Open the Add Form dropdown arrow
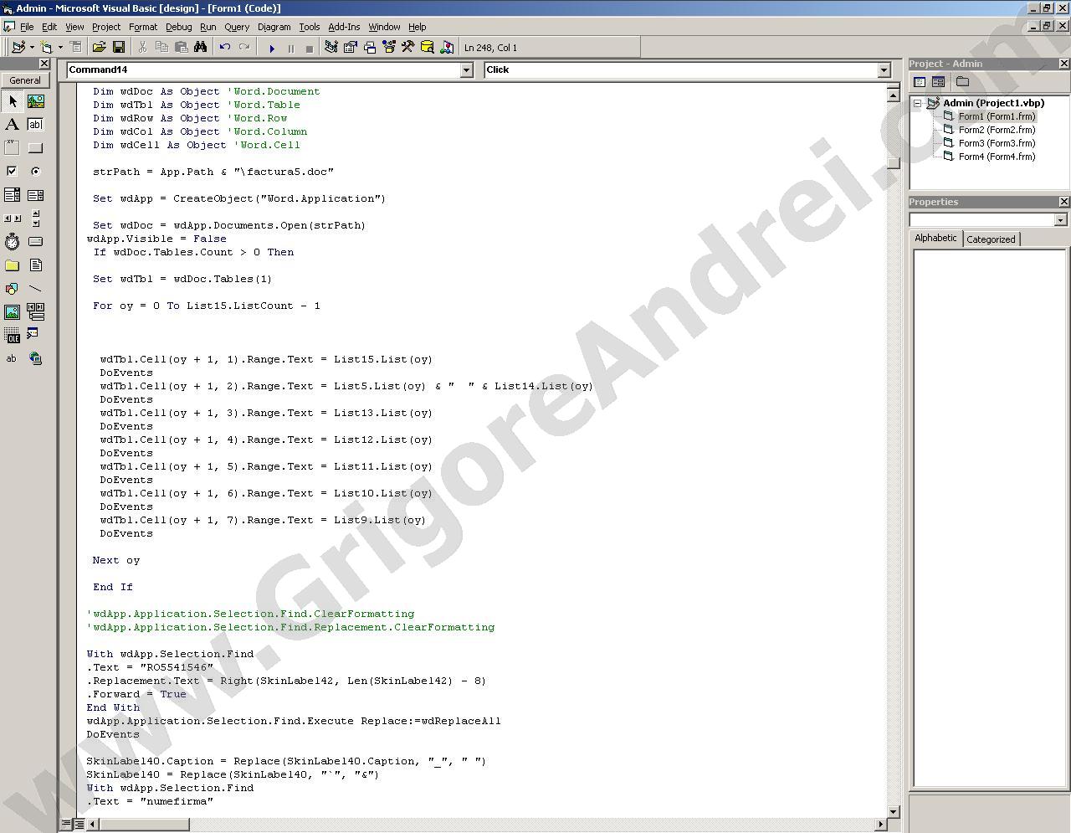Viewport: 1071px width, 833px height. click(x=60, y=48)
